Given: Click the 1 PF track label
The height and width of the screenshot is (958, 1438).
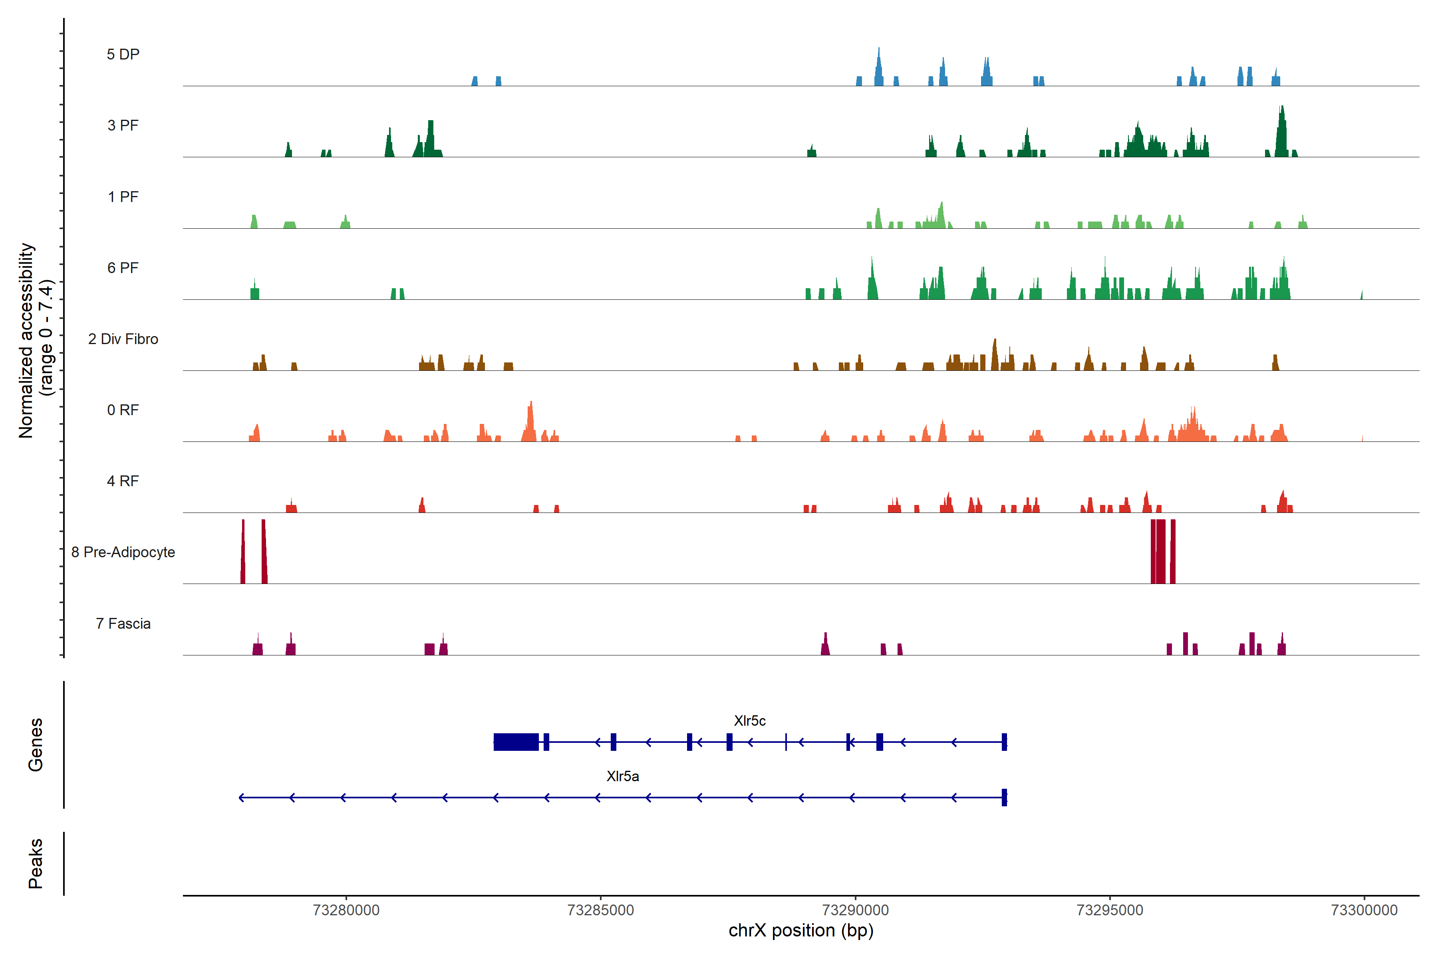Looking at the screenshot, I should tap(123, 197).
